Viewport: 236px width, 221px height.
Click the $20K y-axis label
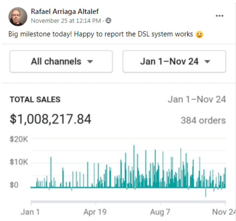[19, 139]
